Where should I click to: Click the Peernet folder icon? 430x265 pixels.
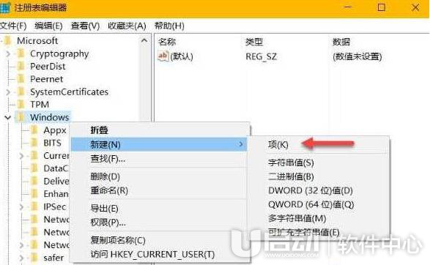pyautogui.click(x=21, y=79)
